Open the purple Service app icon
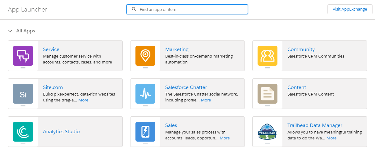375x150 pixels. coord(23,56)
